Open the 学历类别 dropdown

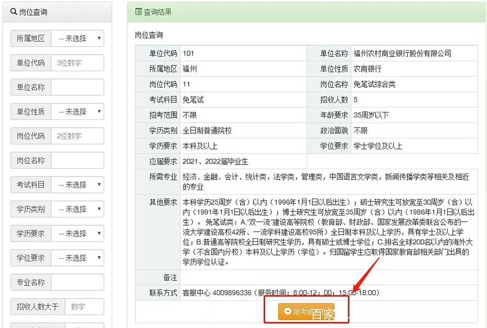tap(77, 209)
